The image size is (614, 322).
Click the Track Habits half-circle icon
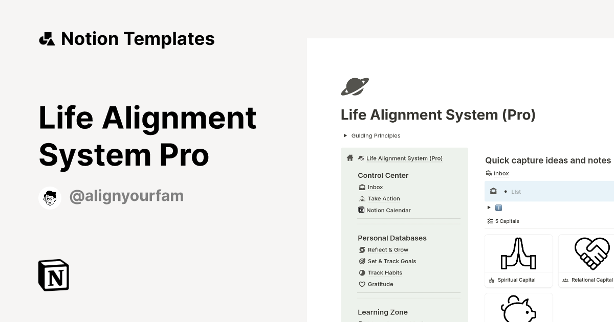click(362, 272)
